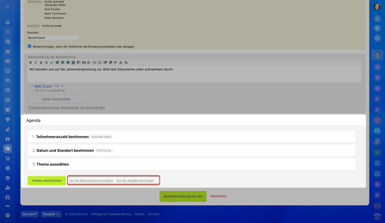Open the deal (1).csv file link
This screenshot has height=223, width=385.
tap(43, 86)
